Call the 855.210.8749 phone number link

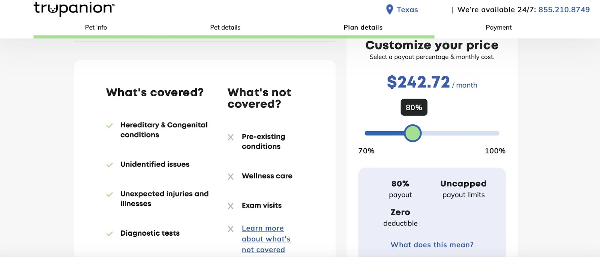click(564, 10)
